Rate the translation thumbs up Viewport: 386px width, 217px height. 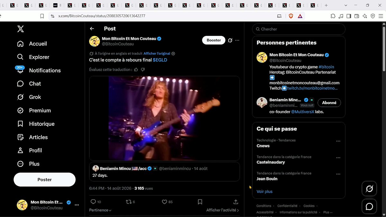[x=136, y=69]
